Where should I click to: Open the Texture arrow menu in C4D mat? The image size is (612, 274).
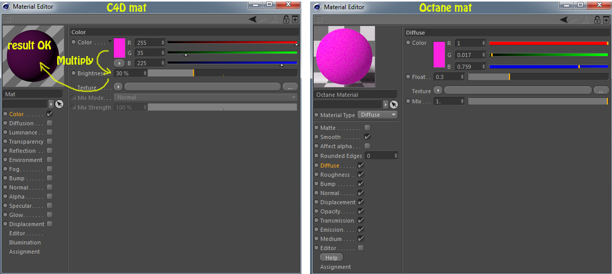118,87
